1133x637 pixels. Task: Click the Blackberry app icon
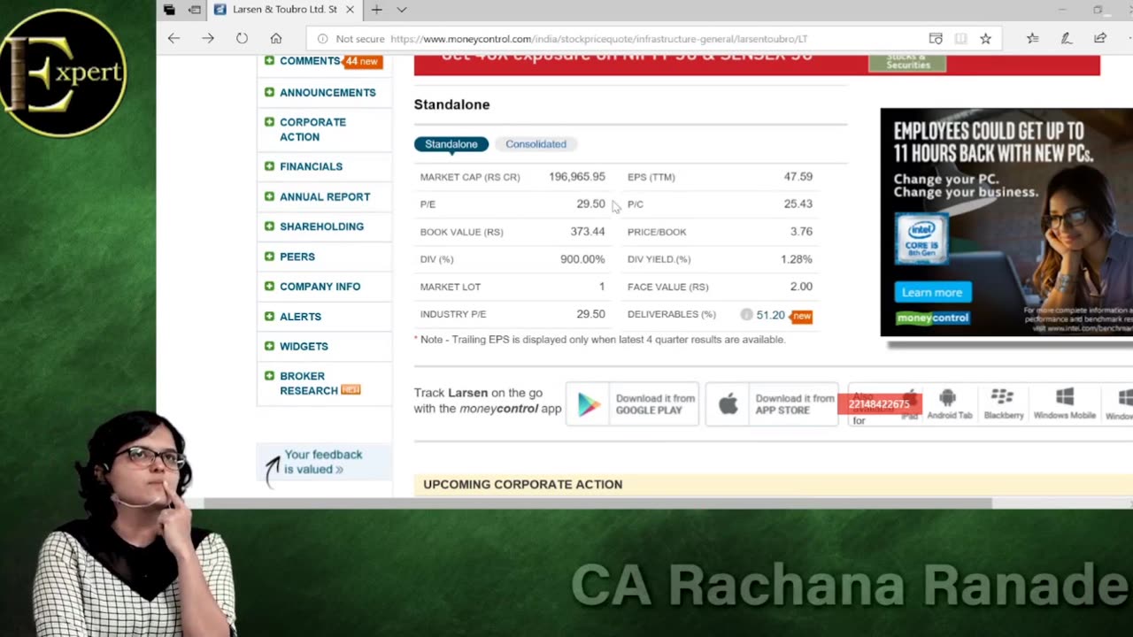1003,403
